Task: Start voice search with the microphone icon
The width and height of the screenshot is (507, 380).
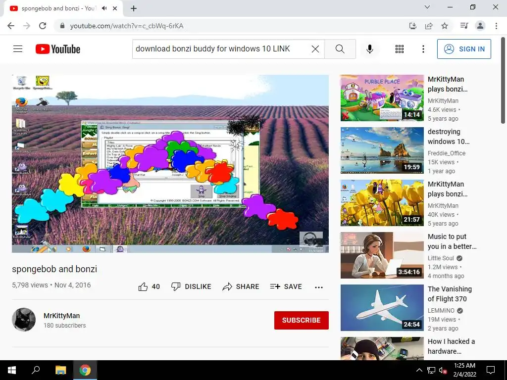Action: coord(369,49)
